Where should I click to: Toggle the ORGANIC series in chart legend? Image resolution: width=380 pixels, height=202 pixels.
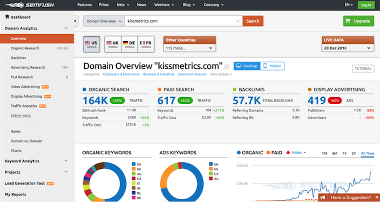(x=250, y=153)
